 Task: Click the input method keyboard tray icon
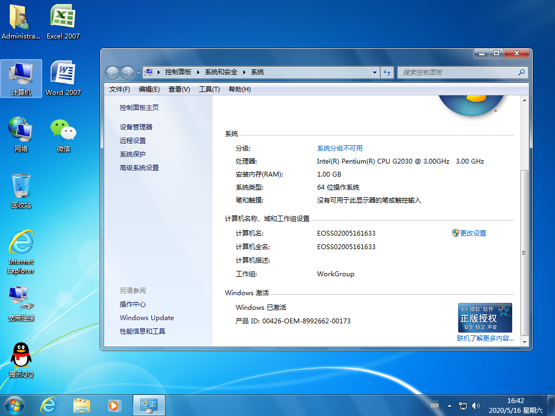pyautogui.click(x=435, y=405)
